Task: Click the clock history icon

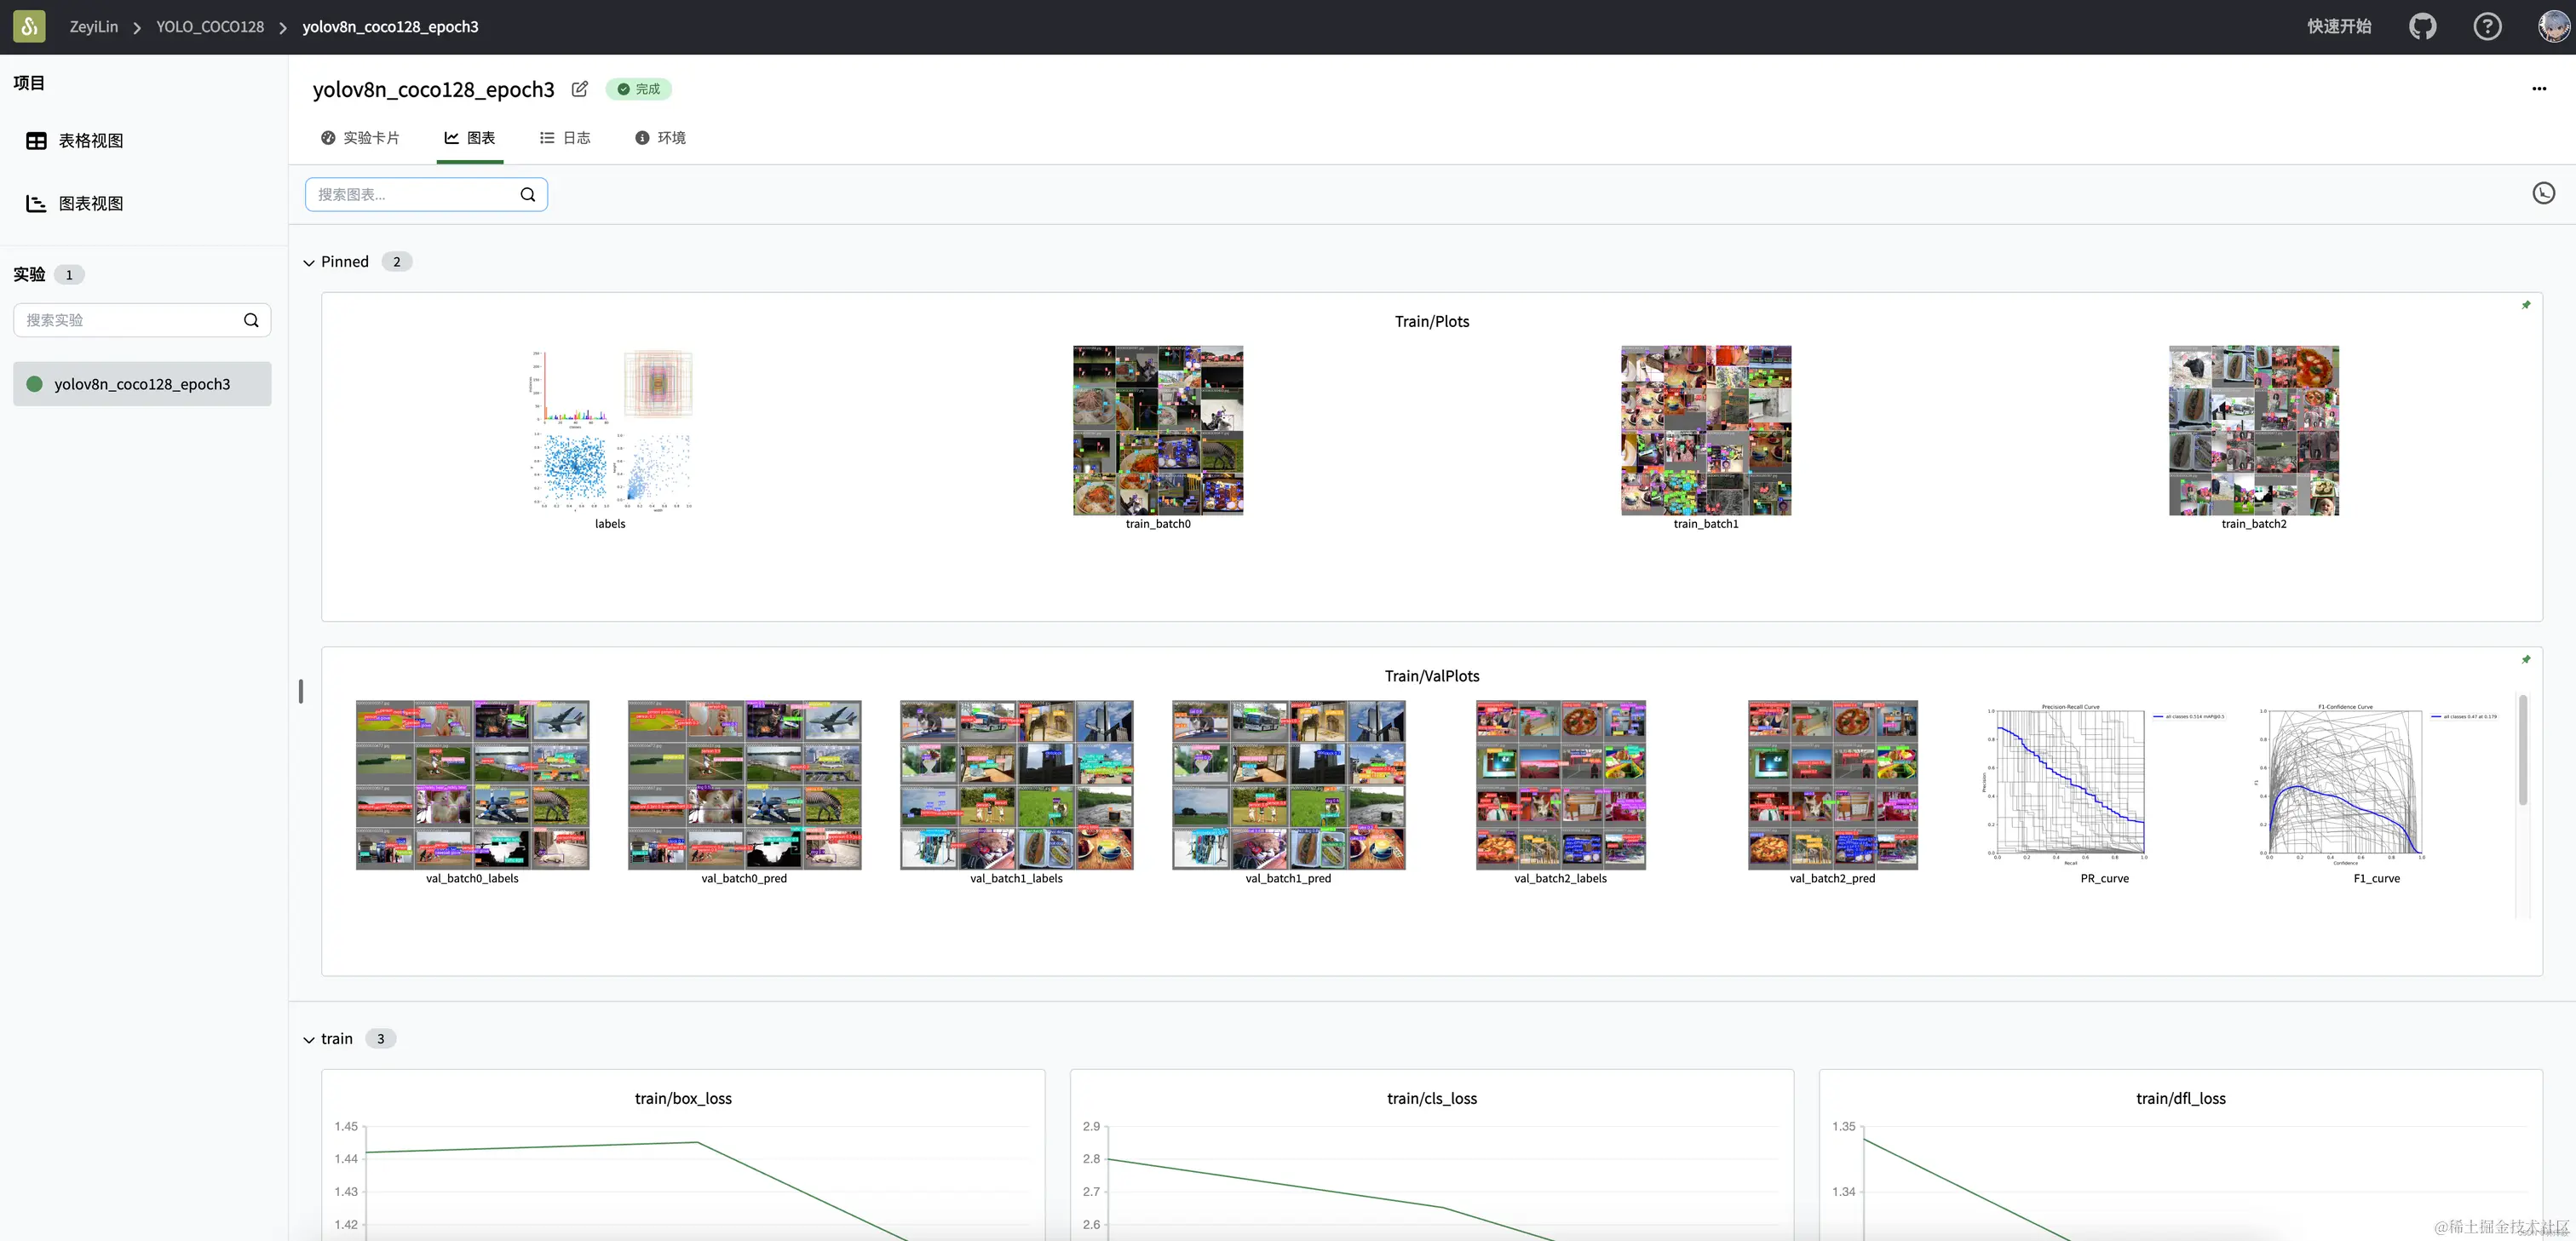Action: (2543, 193)
